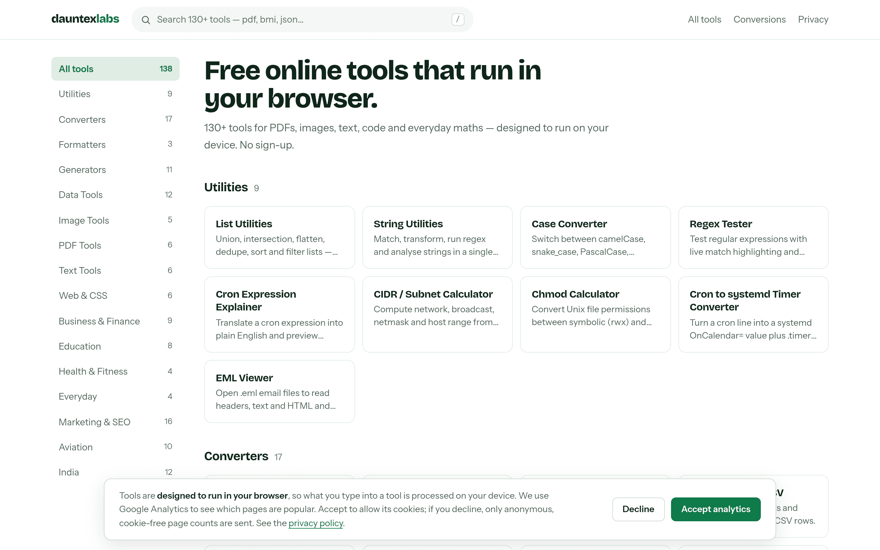The image size is (880, 550).
Task: Select All tools sidebar category
Action: [115, 69]
